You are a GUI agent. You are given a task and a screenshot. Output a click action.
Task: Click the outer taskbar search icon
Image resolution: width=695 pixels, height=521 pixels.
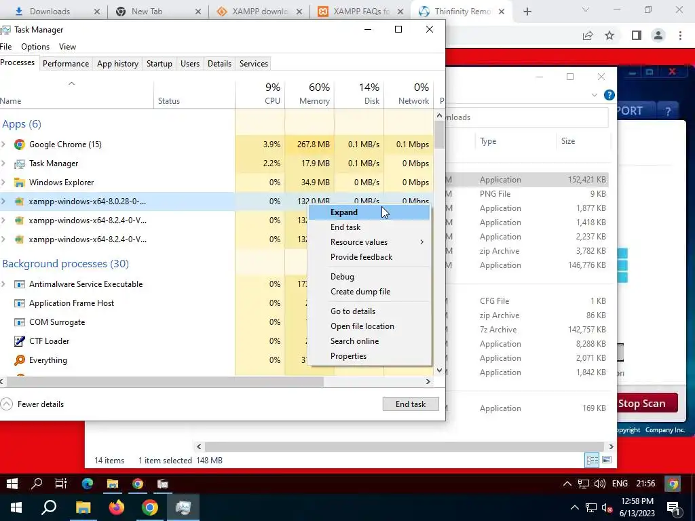tap(49, 507)
